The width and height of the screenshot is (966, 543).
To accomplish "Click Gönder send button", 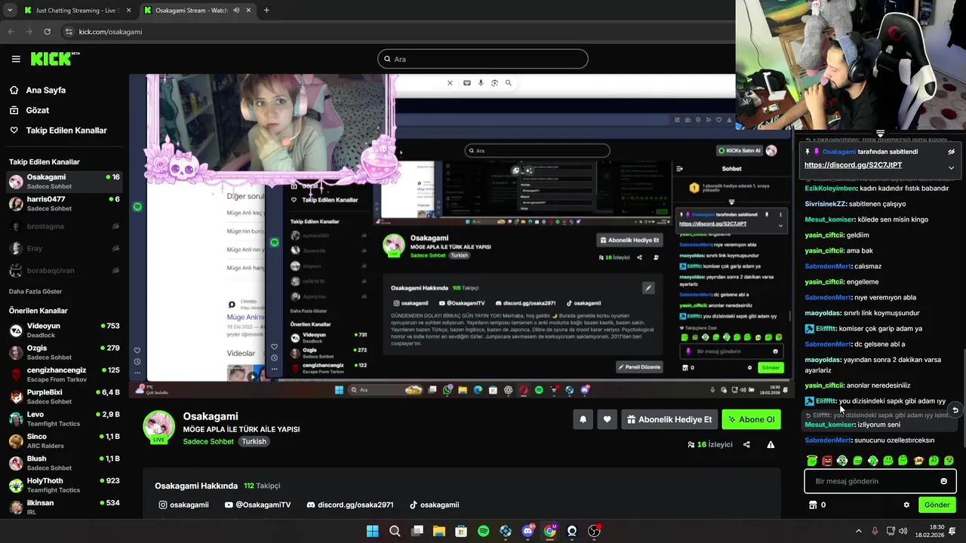I will click(x=937, y=505).
